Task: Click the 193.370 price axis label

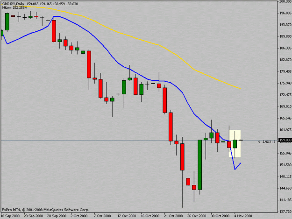Action: click(x=285, y=25)
